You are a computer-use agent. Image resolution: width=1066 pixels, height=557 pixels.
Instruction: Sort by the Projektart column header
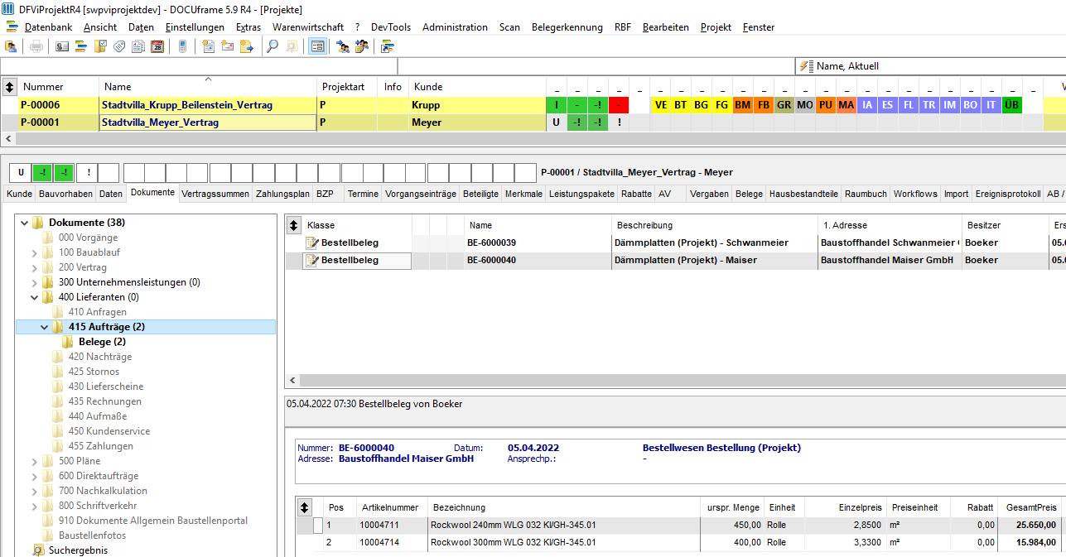tap(348, 87)
